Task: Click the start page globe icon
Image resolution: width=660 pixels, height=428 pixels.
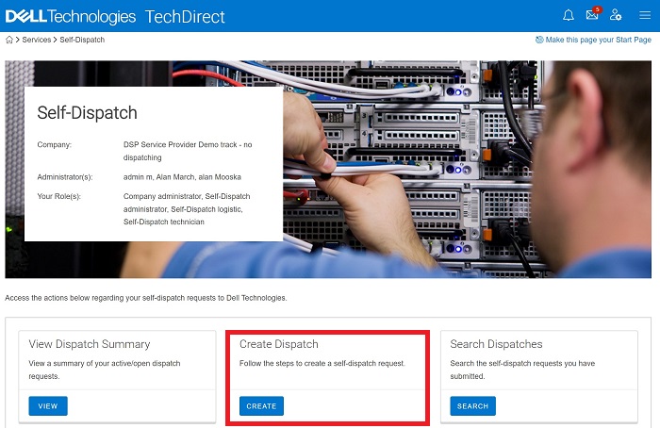Action: coord(538,40)
